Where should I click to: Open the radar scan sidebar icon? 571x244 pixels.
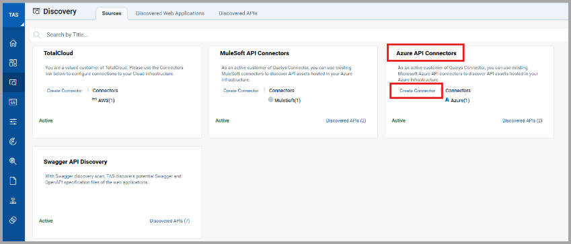[13, 142]
